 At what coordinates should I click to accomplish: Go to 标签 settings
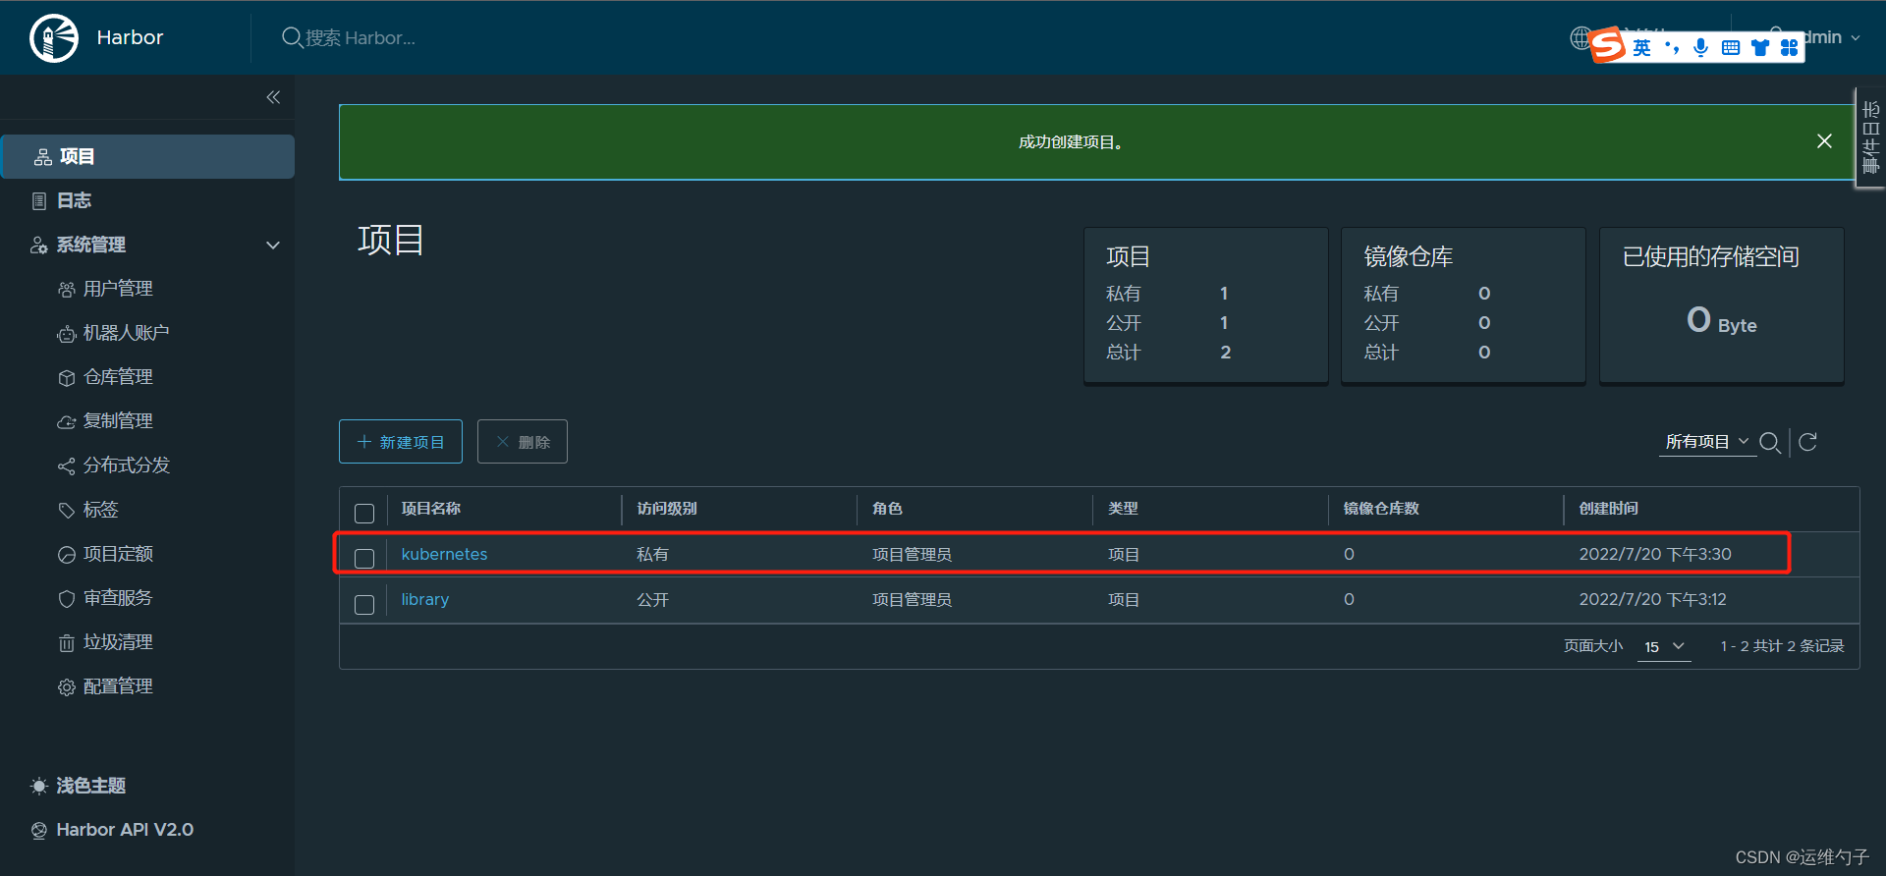[x=100, y=510]
